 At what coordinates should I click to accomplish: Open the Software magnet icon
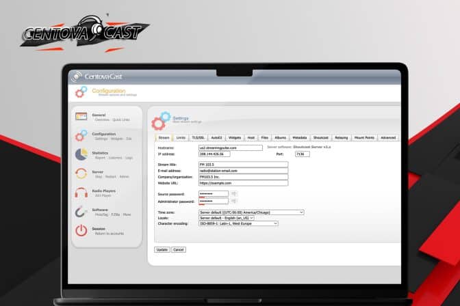pyautogui.click(x=81, y=211)
